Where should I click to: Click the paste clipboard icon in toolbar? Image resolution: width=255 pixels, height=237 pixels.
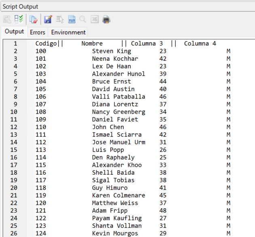click(x=7, y=19)
